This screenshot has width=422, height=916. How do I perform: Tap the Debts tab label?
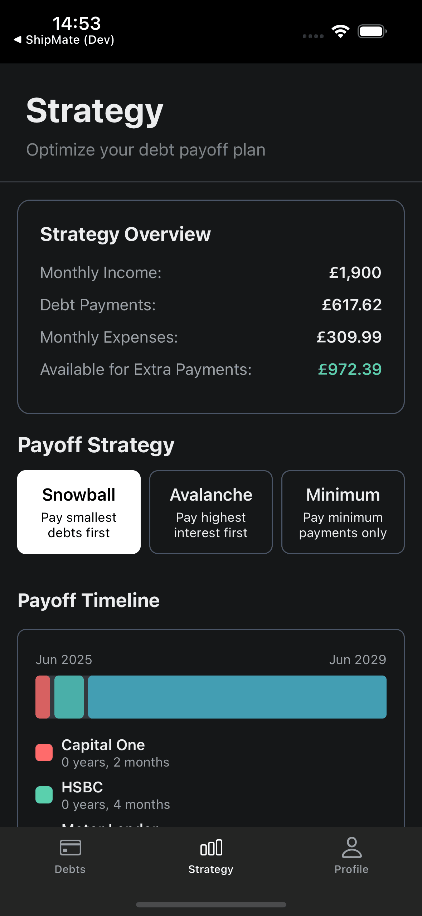pos(70,869)
